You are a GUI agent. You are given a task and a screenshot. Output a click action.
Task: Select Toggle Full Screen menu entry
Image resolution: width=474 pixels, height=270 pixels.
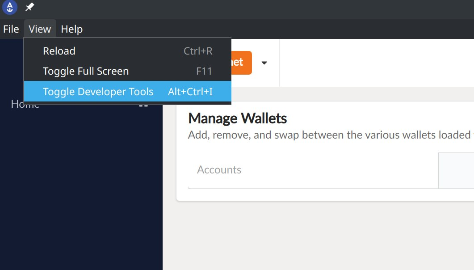point(128,71)
